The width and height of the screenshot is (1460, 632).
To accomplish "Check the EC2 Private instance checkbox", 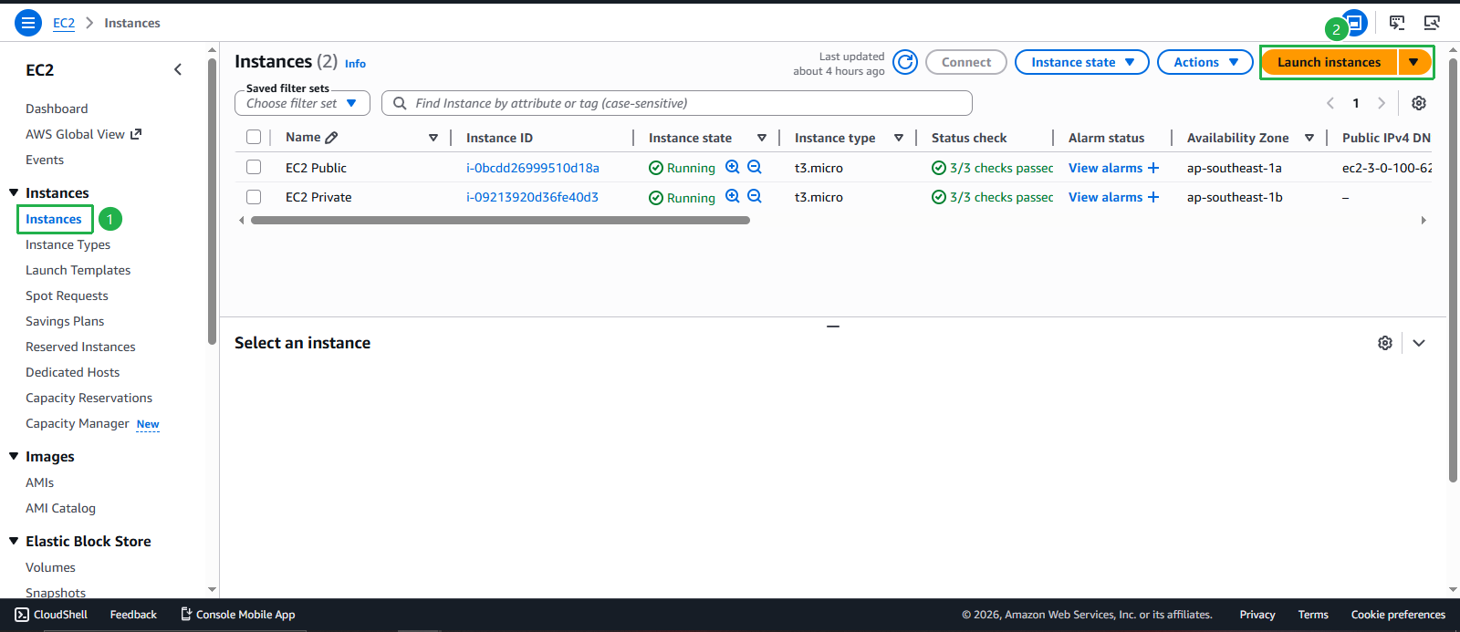I will click(254, 196).
